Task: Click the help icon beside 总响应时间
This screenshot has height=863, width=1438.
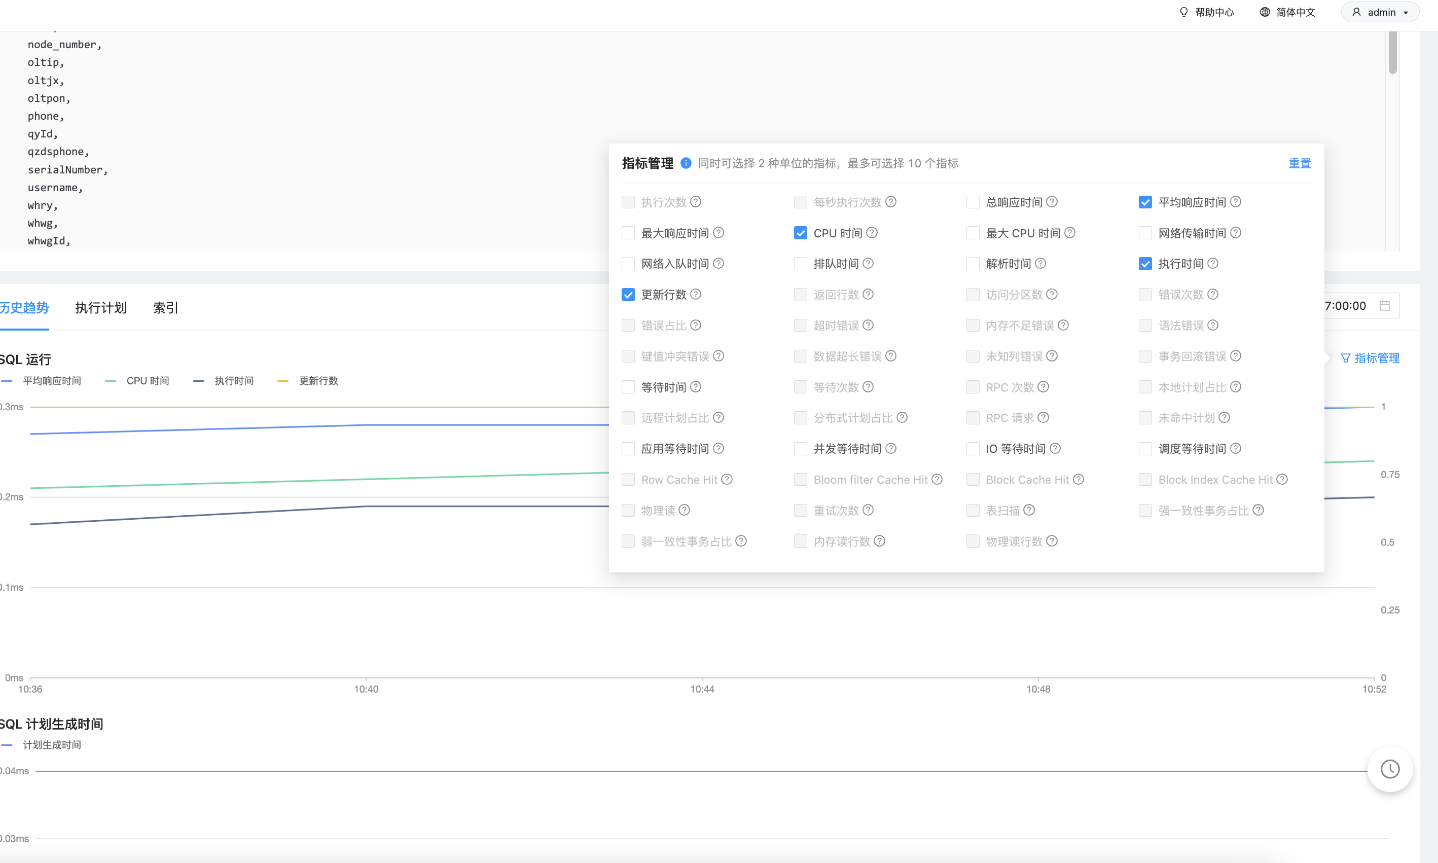Action: point(1052,202)
